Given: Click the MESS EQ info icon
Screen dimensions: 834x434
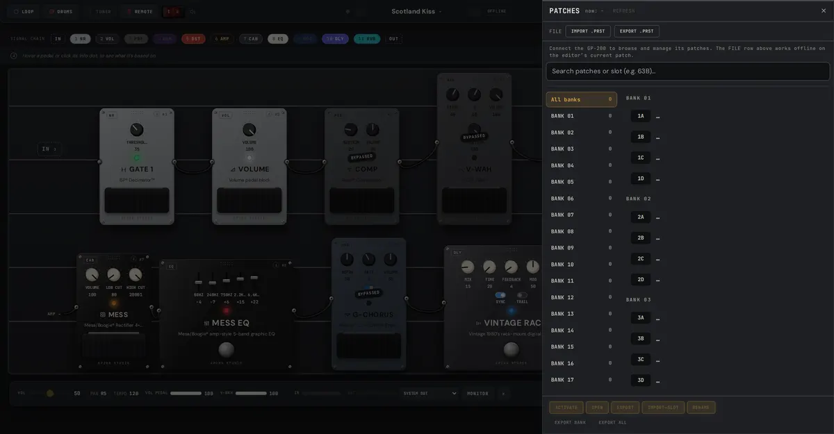Looking at the screenshot, I should point(275,265).
